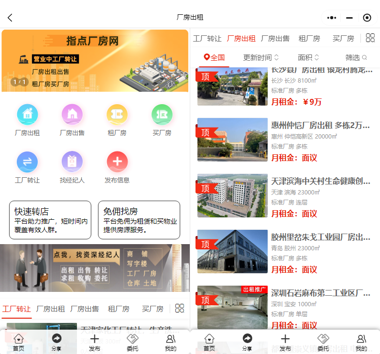Open the 快速转店 promotion card
Image resolution: width=380 pixels, height=354 pixels.
50,220
